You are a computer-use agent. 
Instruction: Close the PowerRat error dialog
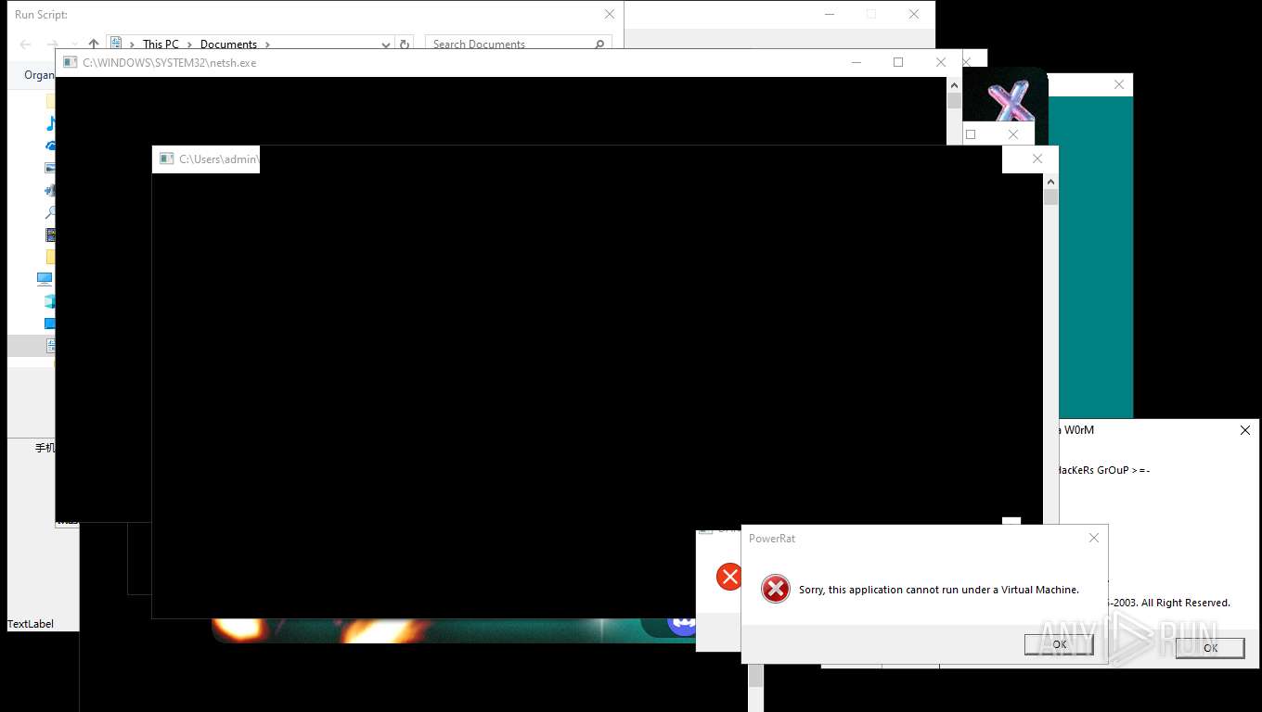pos(1093,538)
